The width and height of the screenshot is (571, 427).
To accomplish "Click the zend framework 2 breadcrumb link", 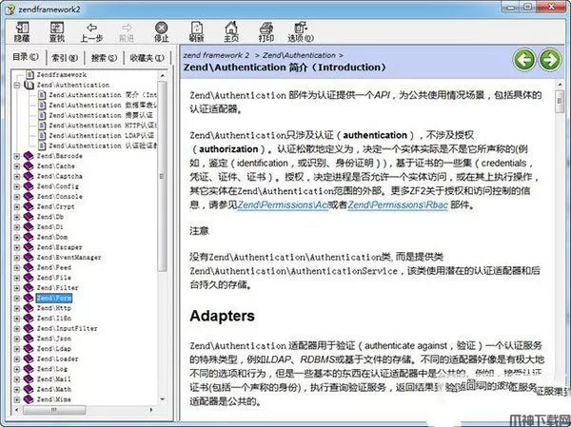I will coord(216,55).
